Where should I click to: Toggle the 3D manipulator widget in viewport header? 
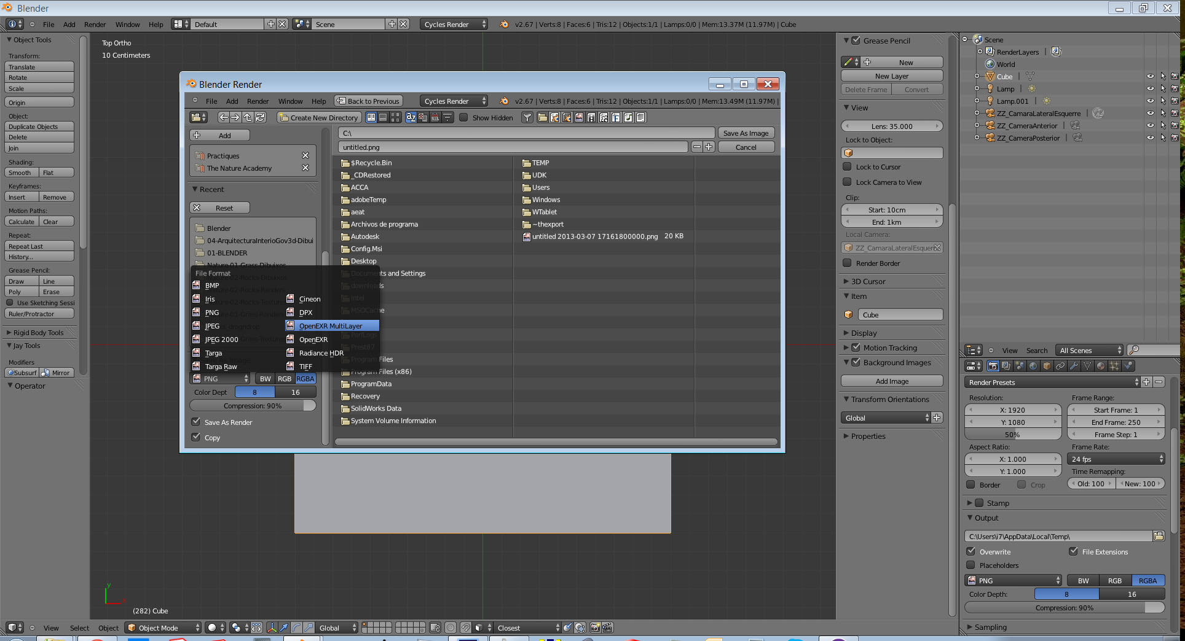coord(272,627)
